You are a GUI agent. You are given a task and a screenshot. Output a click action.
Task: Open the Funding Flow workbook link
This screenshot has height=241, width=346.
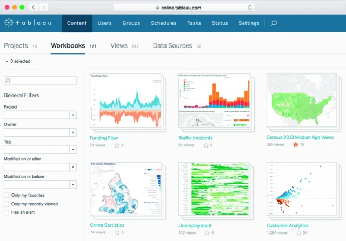pos(104,138)
